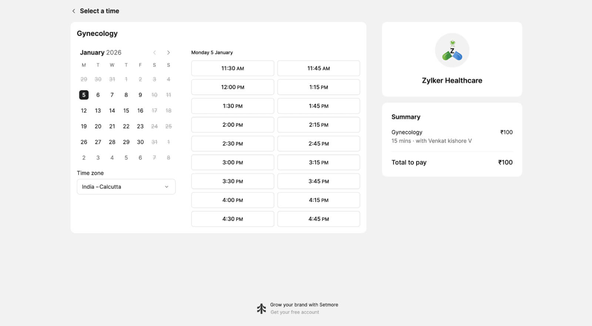Pick date 21 on the calendar

(x=112, y=127)
